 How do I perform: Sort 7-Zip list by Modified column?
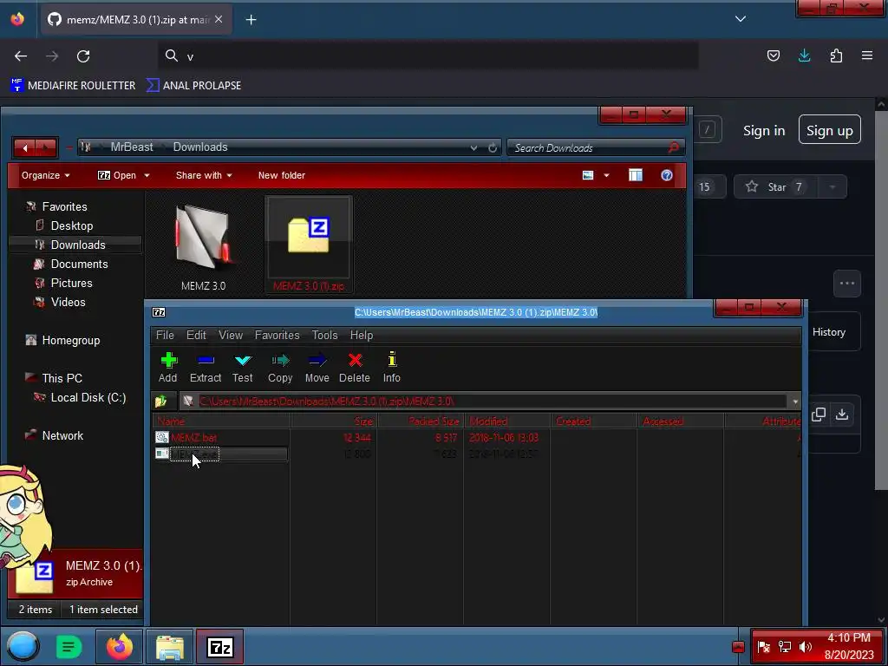pyautogui.click(x=506, y=421)
